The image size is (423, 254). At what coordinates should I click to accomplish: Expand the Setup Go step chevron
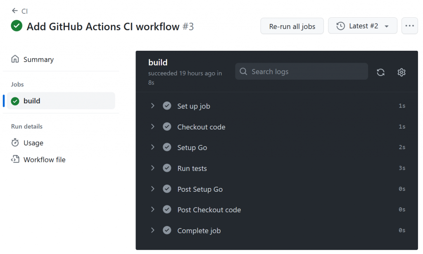tap(153, 147)
